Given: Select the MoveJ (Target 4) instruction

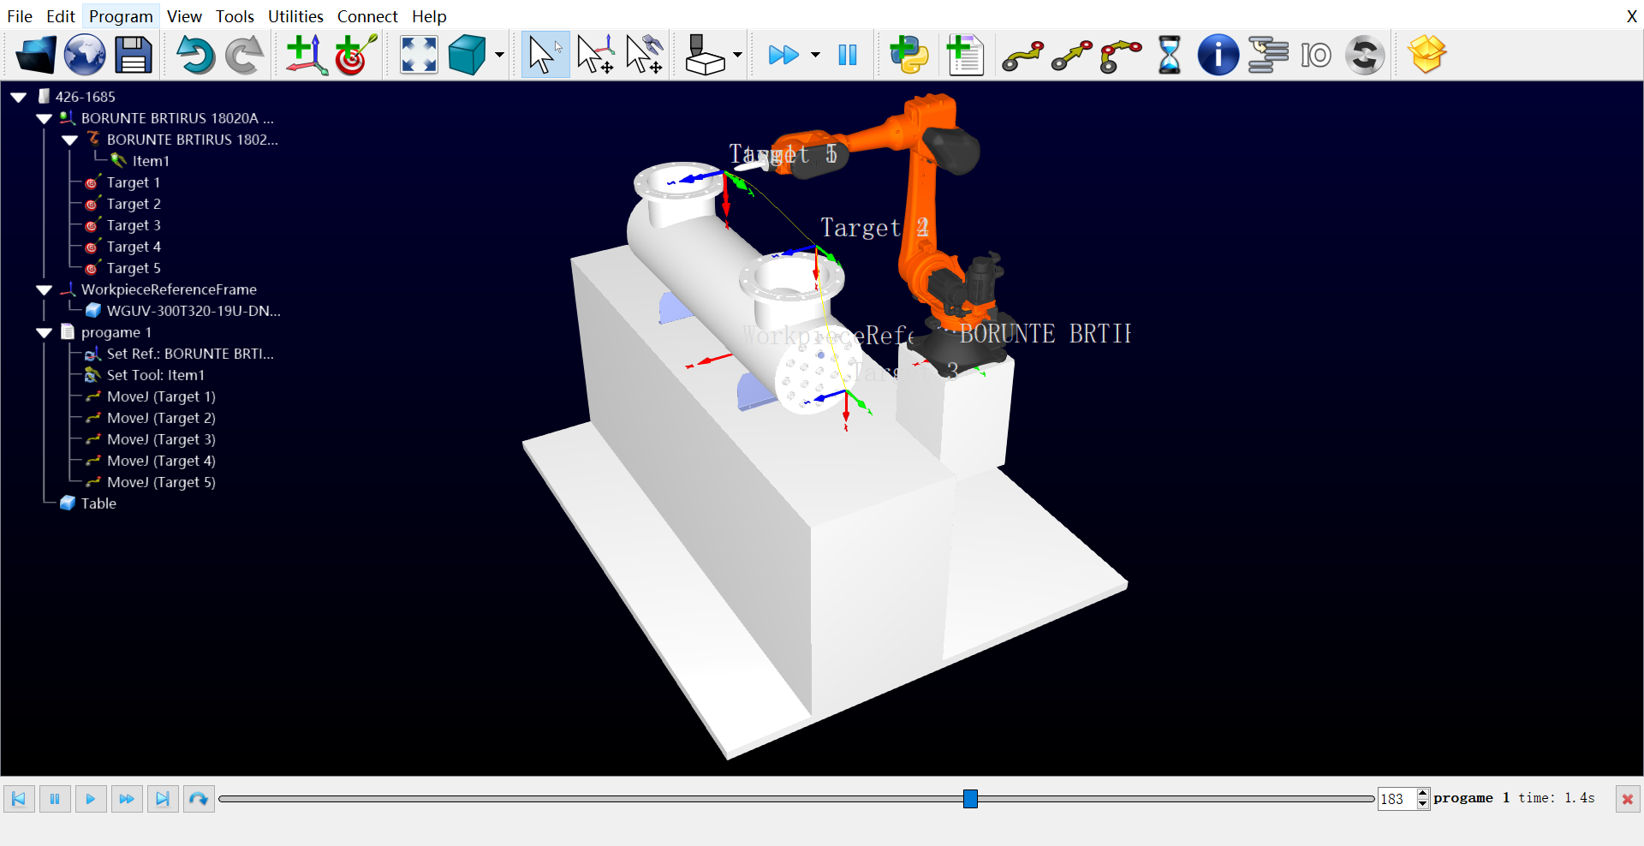Looking at the screenshot, I should point(161,461).
